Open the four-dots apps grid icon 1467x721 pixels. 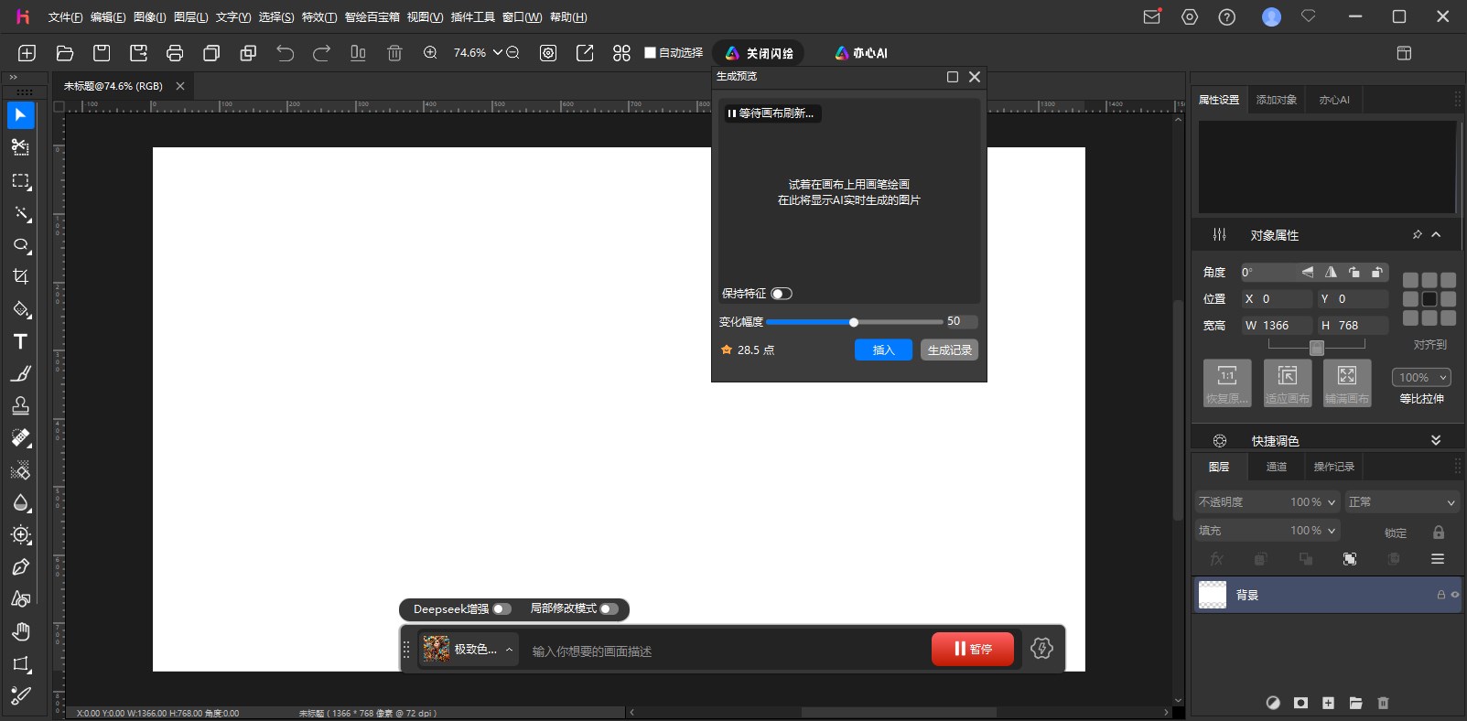coord(621,53)
